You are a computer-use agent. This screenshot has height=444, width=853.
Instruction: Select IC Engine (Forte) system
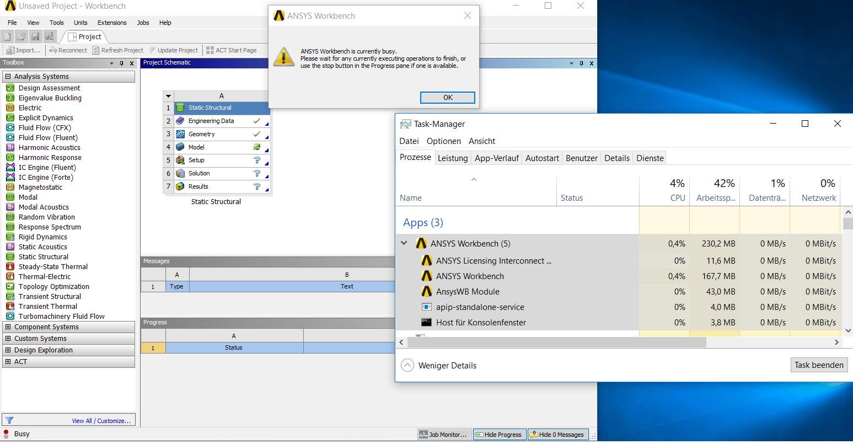(x=46, y=178)
